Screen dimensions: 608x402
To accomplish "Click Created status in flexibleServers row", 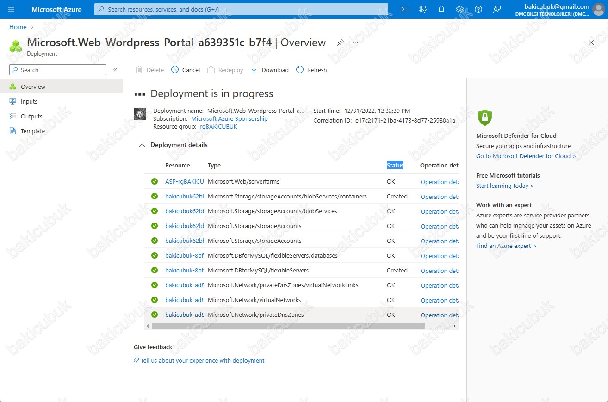I will click(397, 271).
